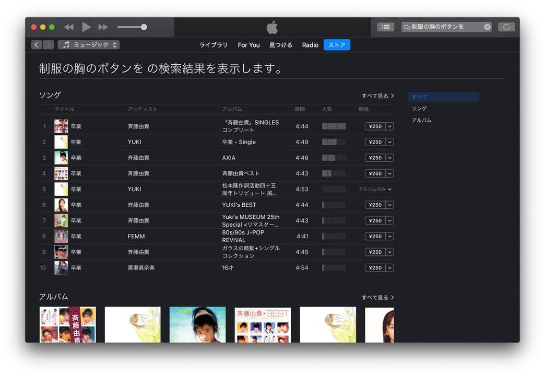Skip ahead with the fast-forward button
545x376 pixels.
coord(103,27)
